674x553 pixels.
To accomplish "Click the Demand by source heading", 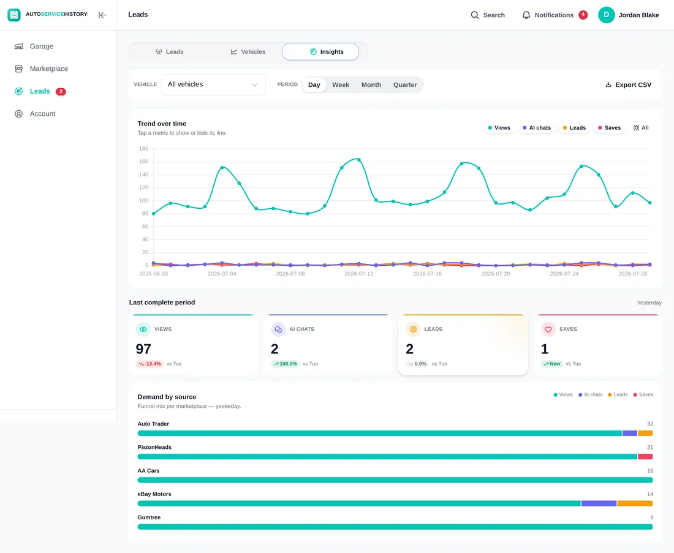I will [x=167, y=397].
